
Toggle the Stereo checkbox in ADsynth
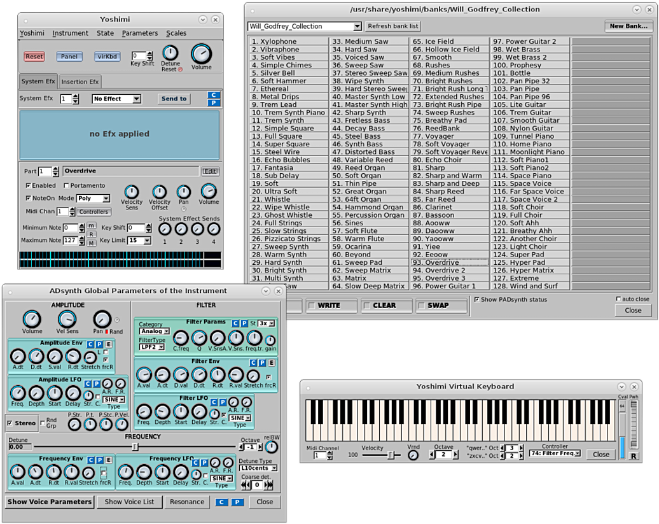(x=10, y=423)
